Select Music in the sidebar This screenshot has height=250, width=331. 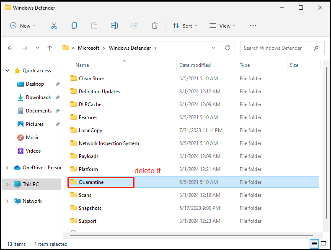(x=33, y=138)
